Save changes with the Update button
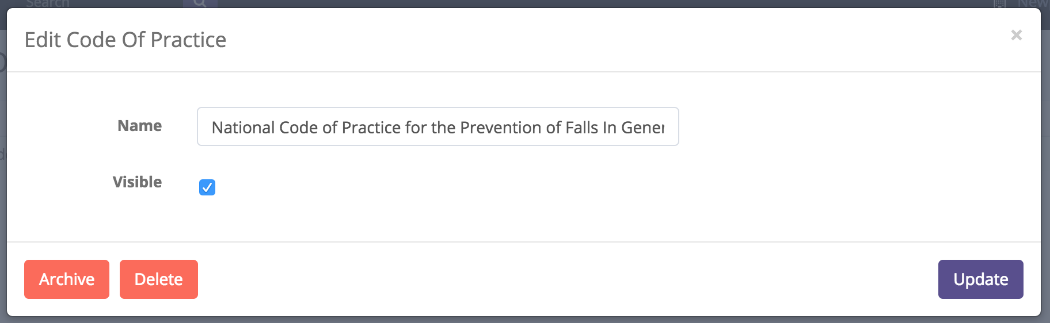 pos(980,279)
